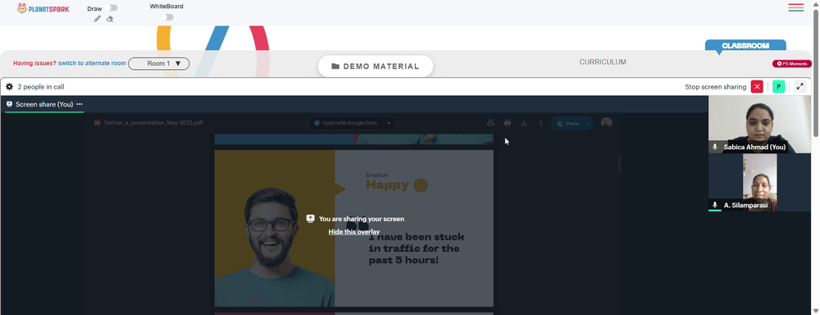Click the PS Moments badge
Viewport: 820px width, 315px height.
(x=792, y=64)
